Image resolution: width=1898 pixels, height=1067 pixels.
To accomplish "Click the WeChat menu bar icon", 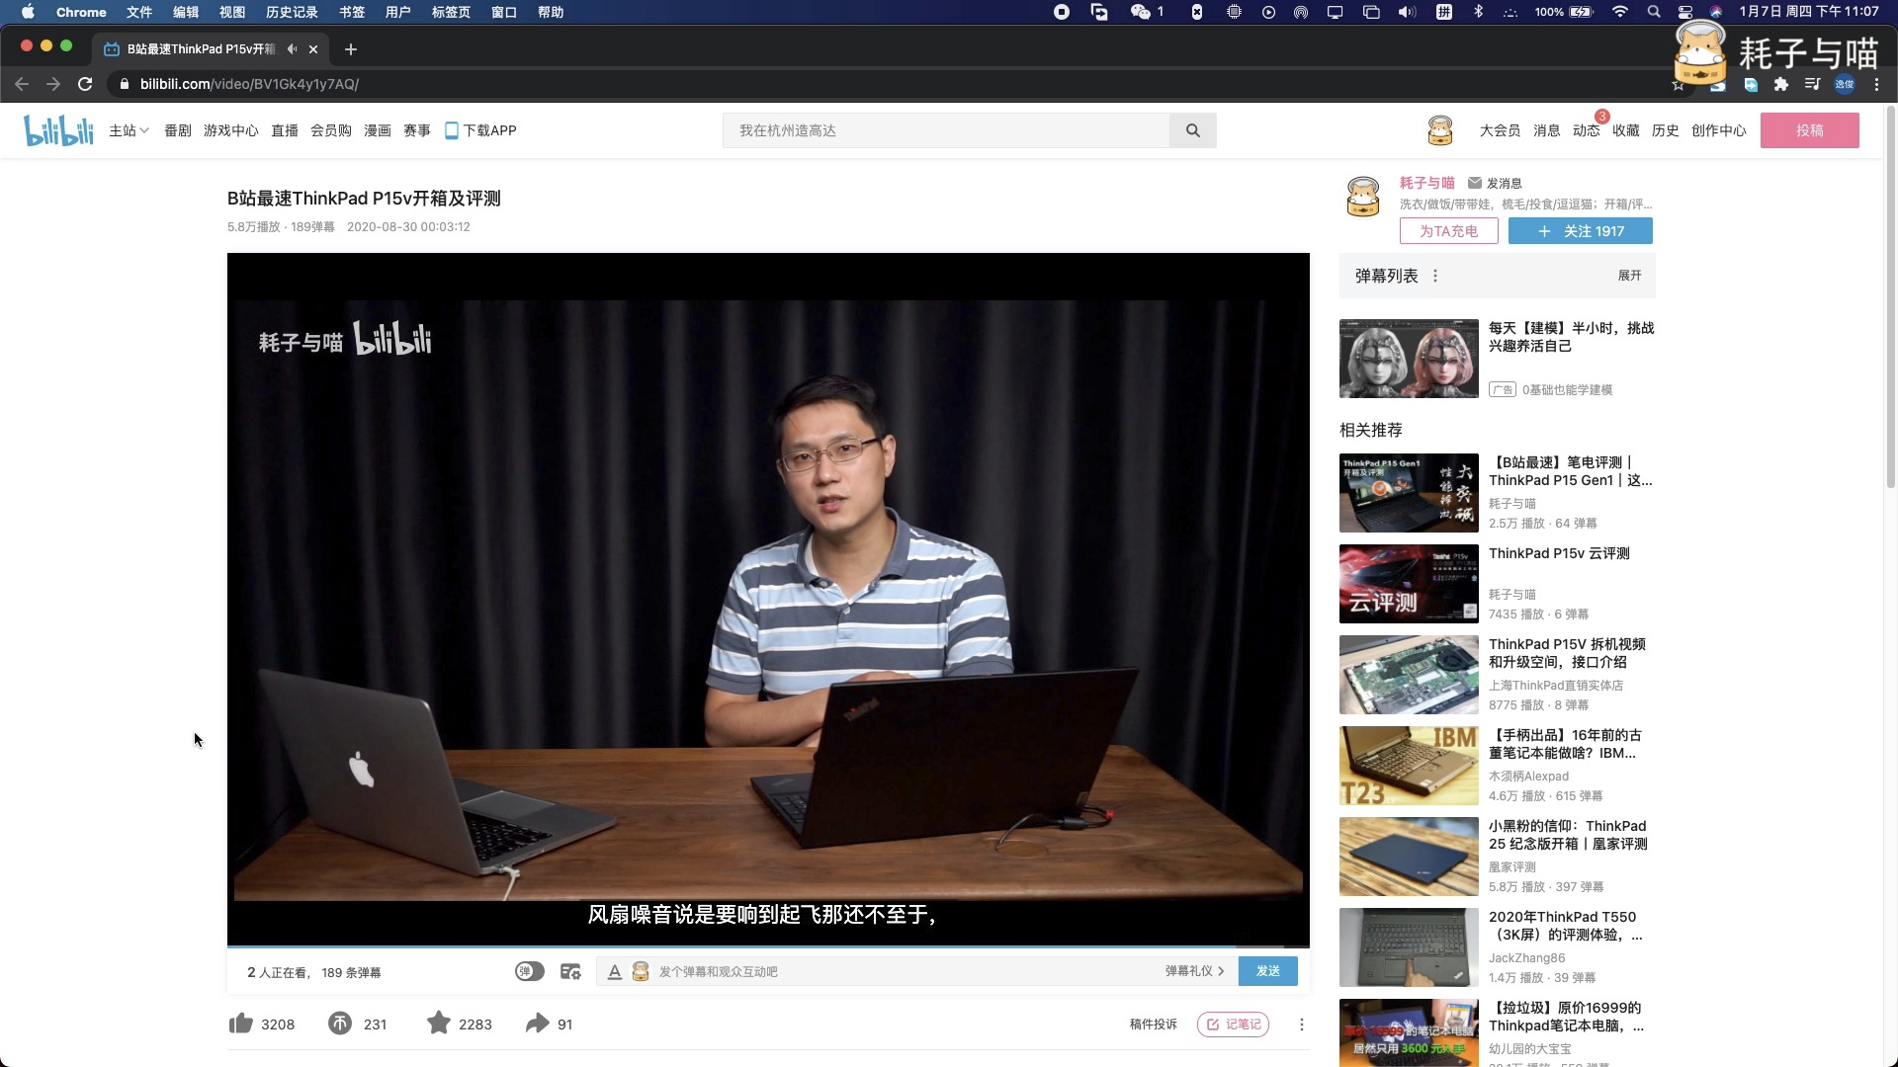I will tap(1141, 12).
